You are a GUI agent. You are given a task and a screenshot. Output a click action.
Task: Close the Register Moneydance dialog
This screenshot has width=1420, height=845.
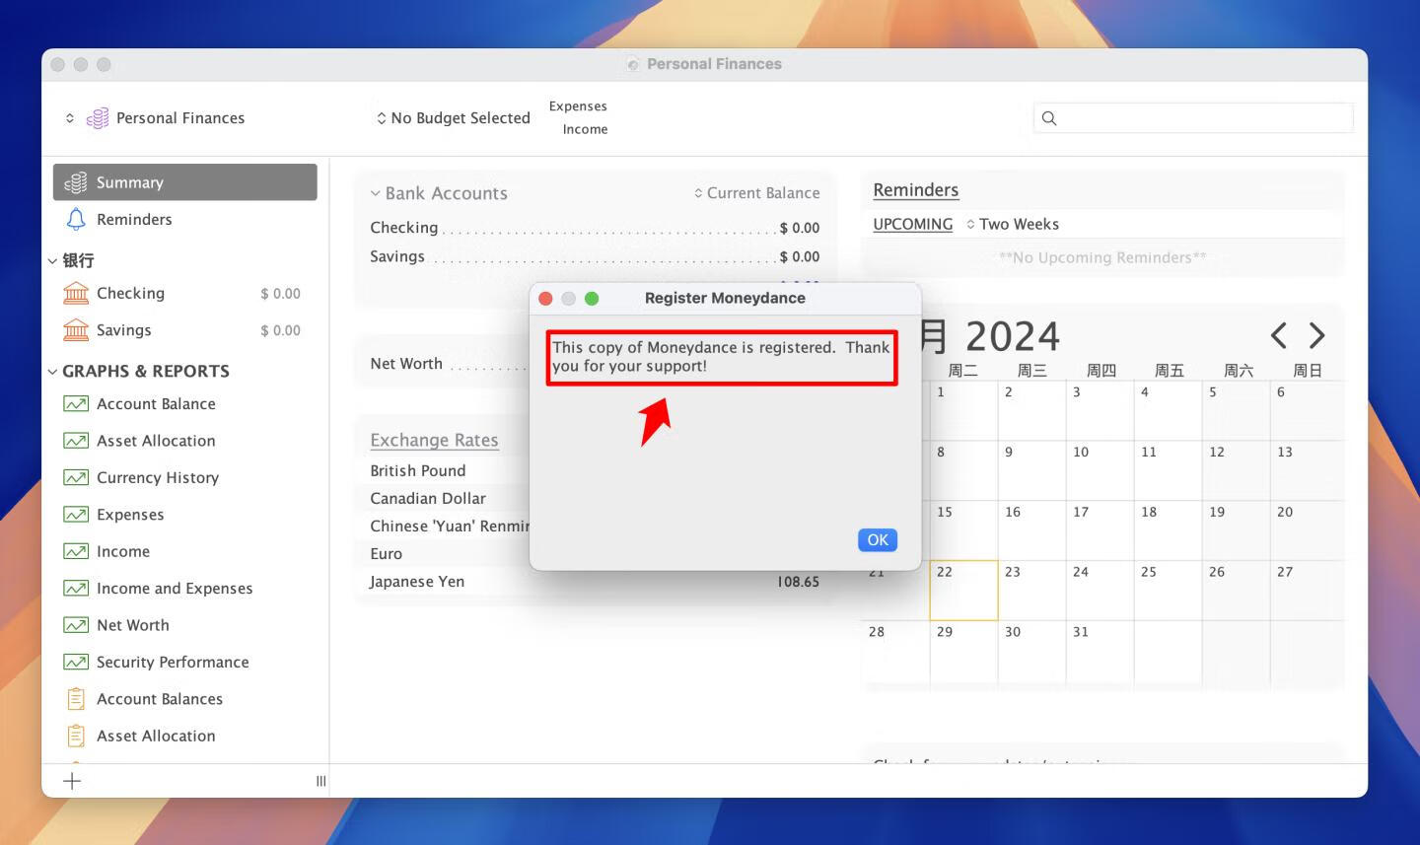545,298
